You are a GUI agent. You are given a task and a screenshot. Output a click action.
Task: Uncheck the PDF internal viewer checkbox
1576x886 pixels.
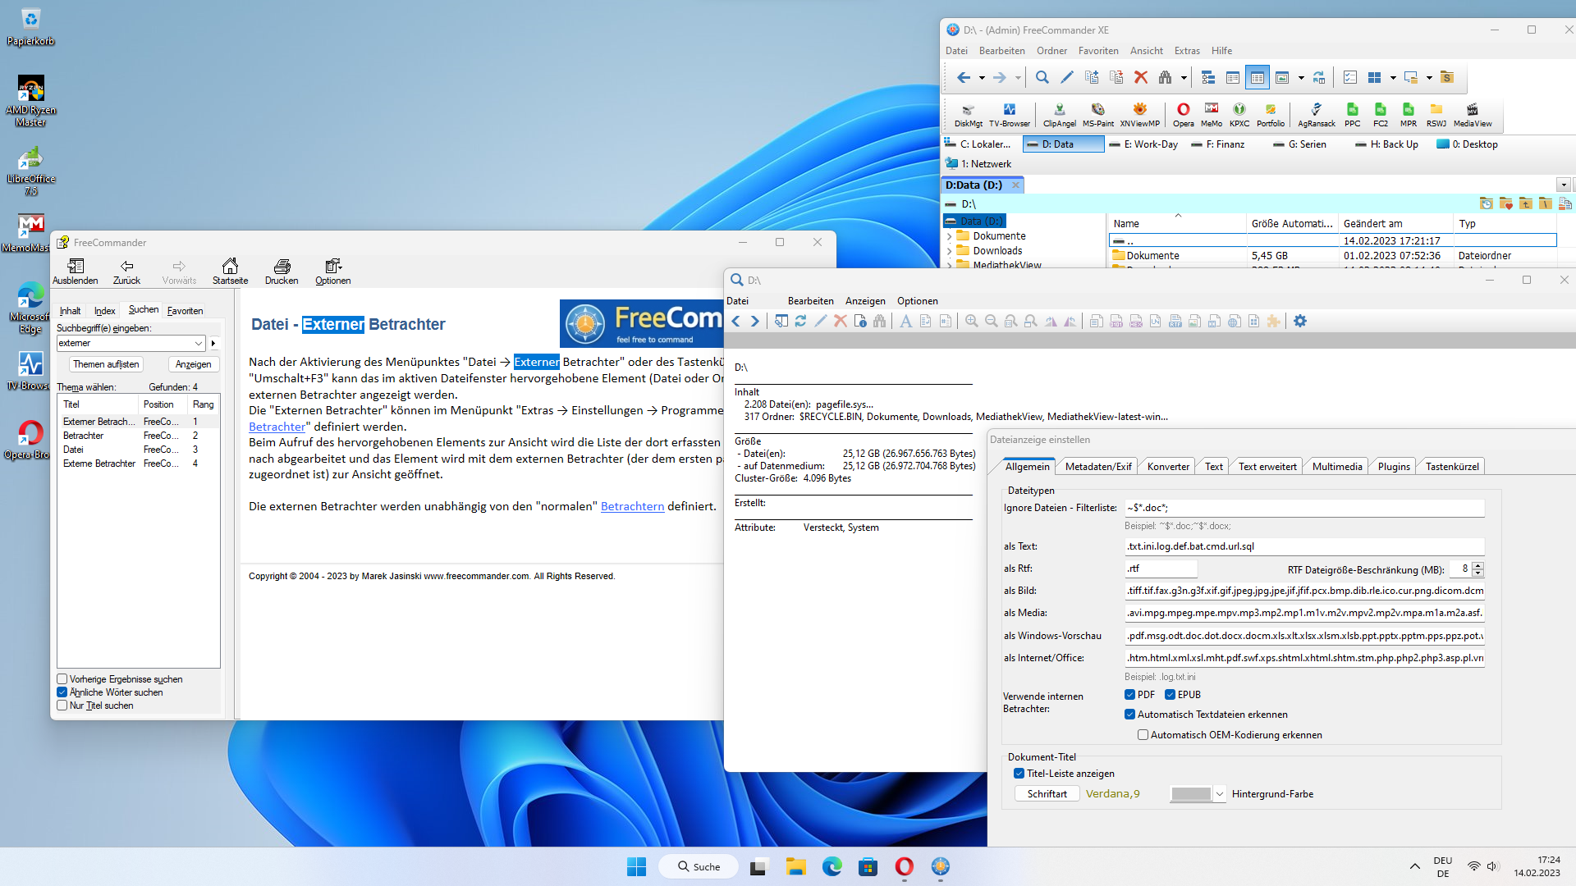[x=1130, y=695]
